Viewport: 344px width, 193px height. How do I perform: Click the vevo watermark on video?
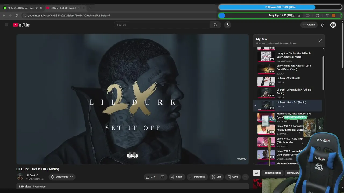[x=242, y=159]
